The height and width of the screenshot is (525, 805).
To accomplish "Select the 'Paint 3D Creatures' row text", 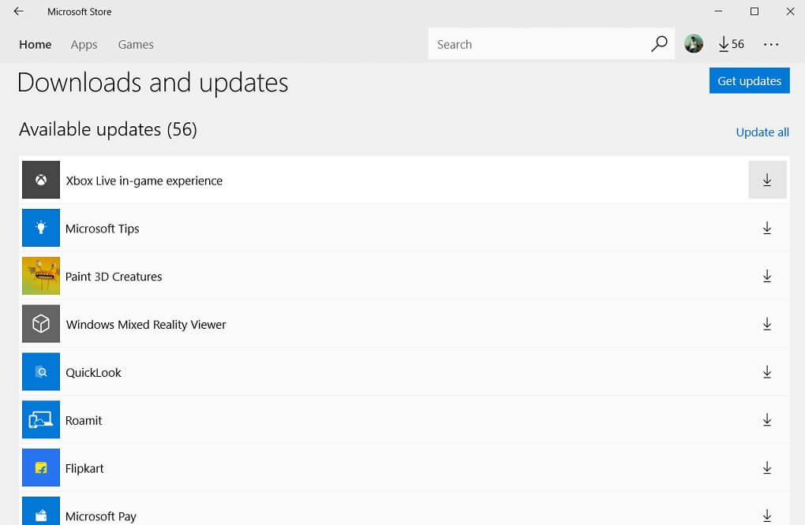I will click(x=114, y=277).
